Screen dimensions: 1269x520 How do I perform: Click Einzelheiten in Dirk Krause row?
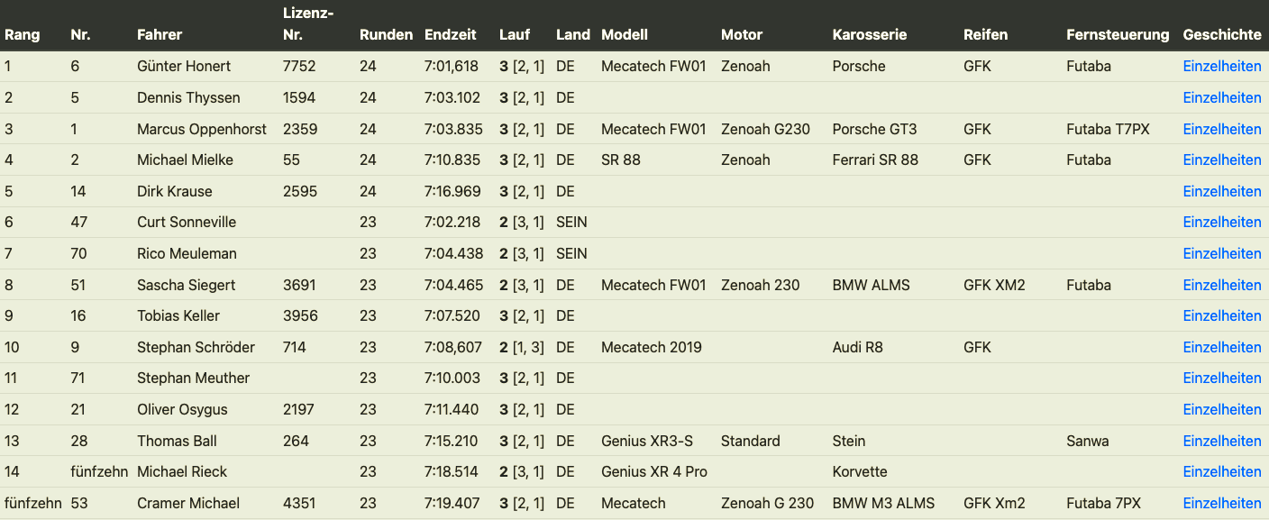point(1221,191)
